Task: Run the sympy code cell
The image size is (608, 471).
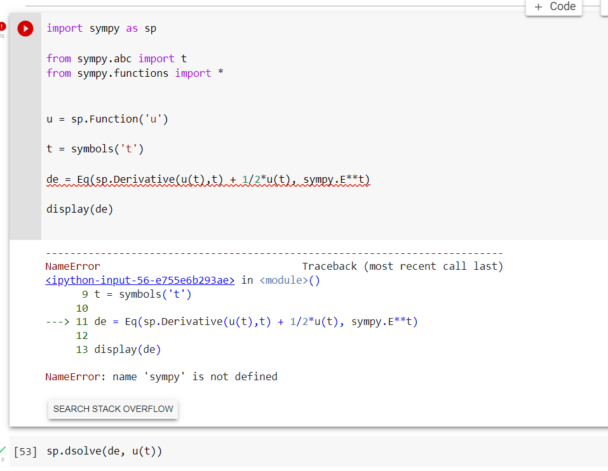Action: 25,29
